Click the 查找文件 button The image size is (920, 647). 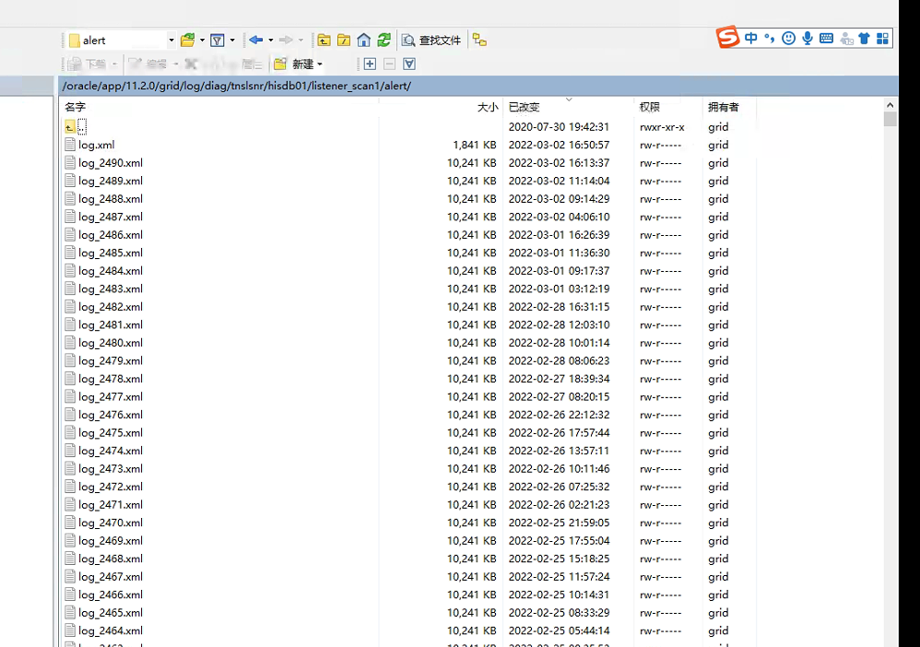click(x=431, y=40)
